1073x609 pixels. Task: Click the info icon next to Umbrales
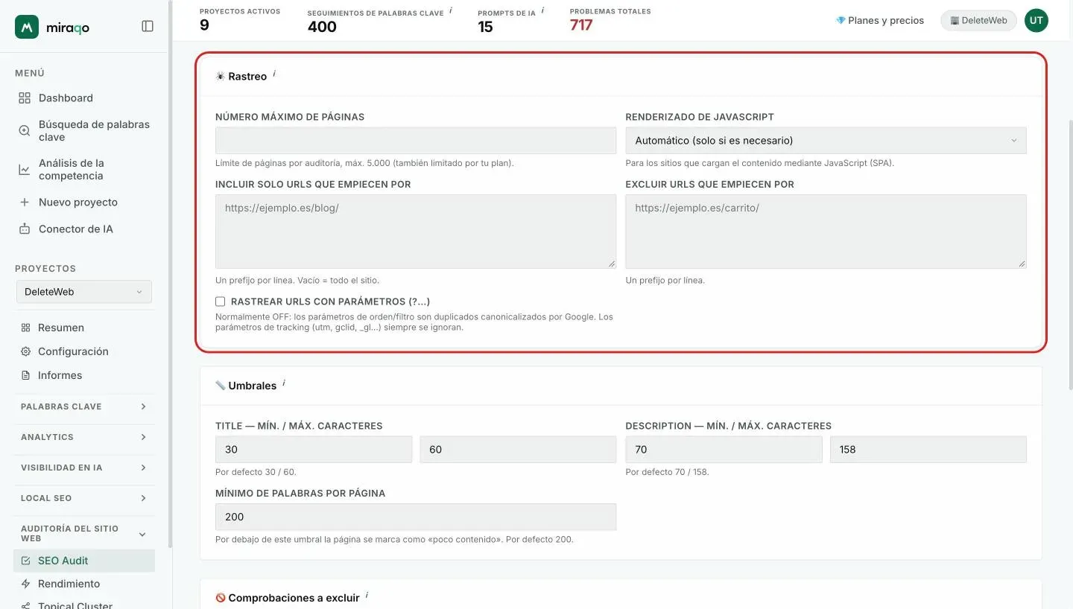284,383
